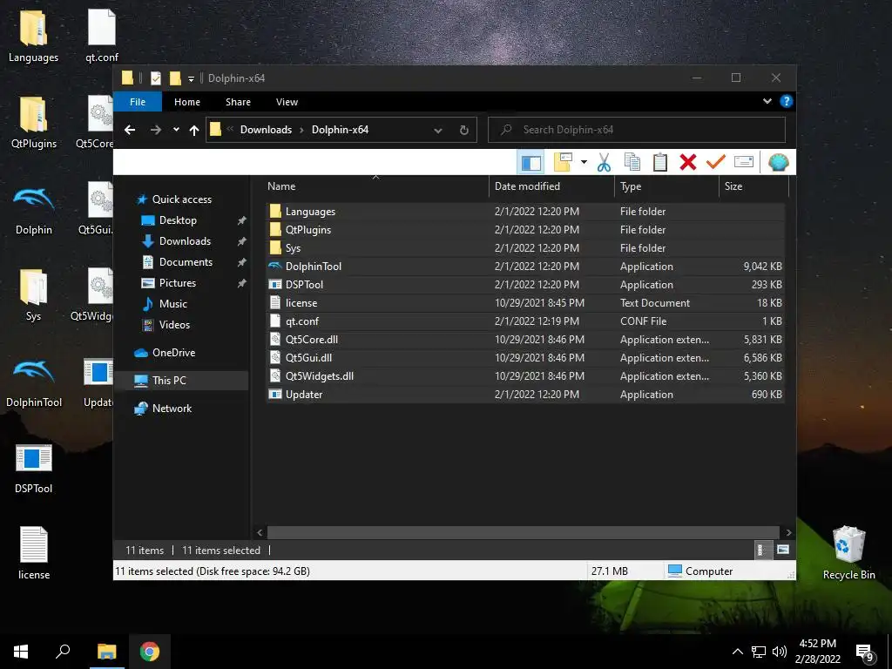The image size is (892, 669).
Task: Select DSPTool application in file list
Action: (525, 285)
